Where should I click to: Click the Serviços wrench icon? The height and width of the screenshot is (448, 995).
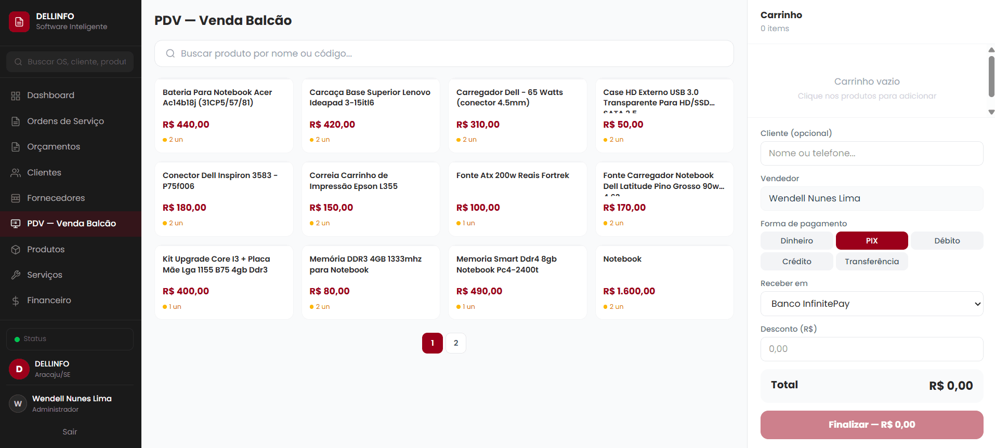coord(16,275)
